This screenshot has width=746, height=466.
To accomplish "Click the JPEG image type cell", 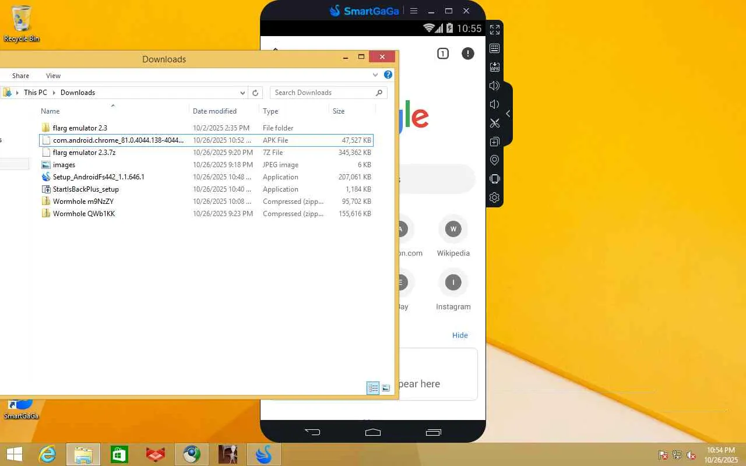I will point(280,165).
